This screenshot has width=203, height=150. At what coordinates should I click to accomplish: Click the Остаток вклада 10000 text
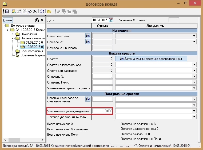[x=136, y=134]
